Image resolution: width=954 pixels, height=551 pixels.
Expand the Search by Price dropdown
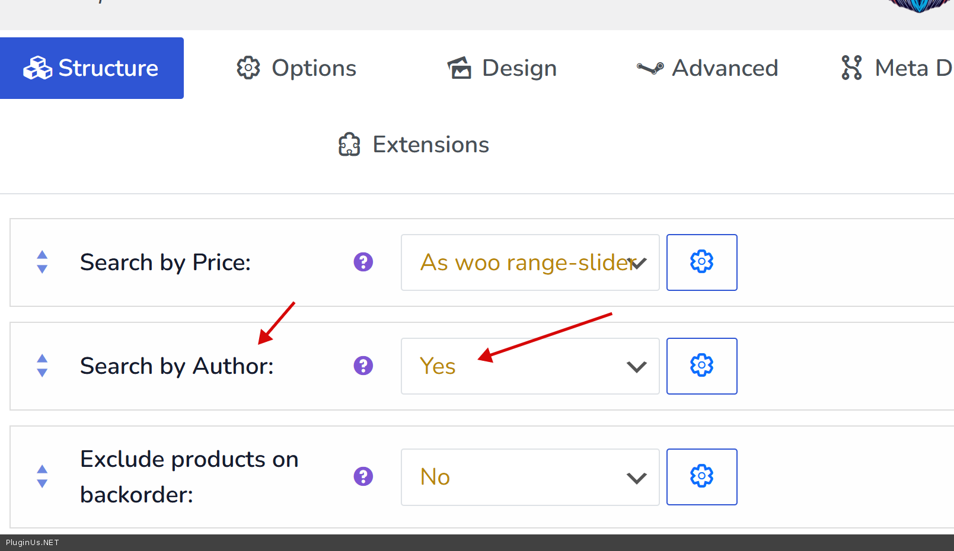coord(529,262)
